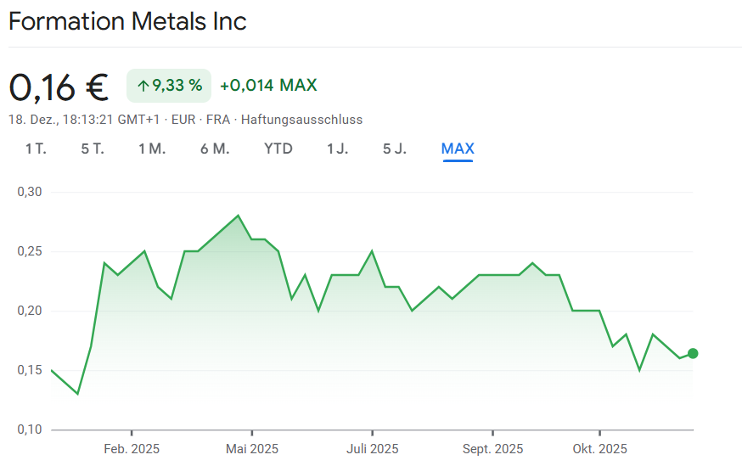Image resolution: width=742 pixels, height=466 pixels.
Task: Click the 0,16 € price value
Action: (x=59, y=87)
